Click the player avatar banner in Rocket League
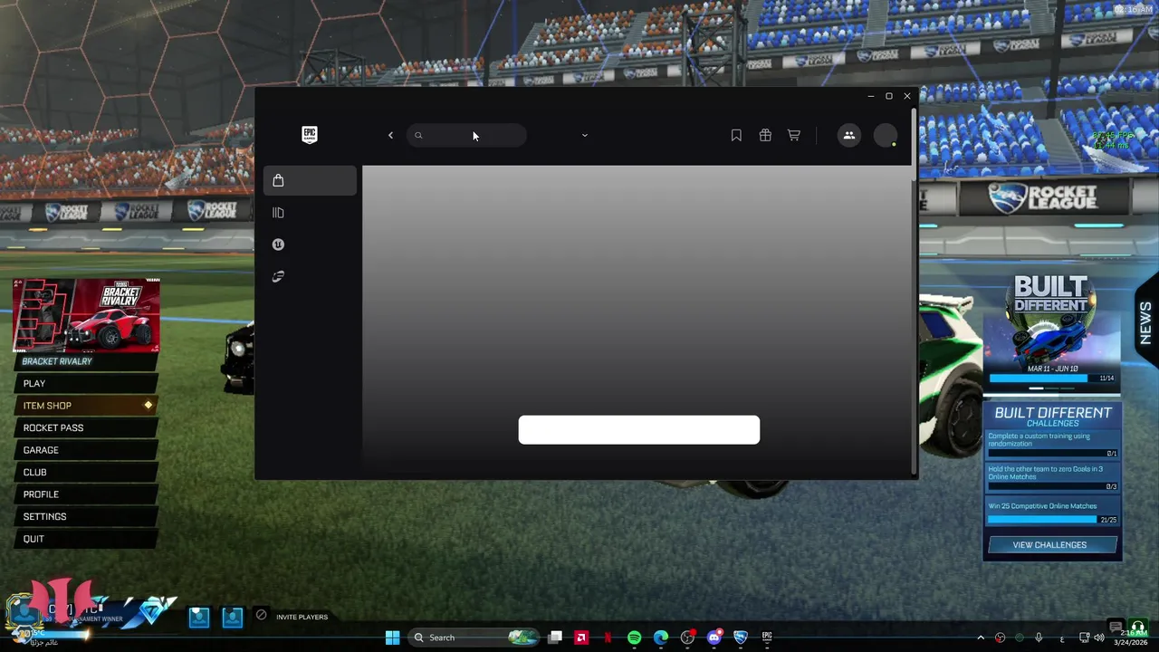Image resolution: width=1159 pixels, height=652 pixels. coord(91,612)
